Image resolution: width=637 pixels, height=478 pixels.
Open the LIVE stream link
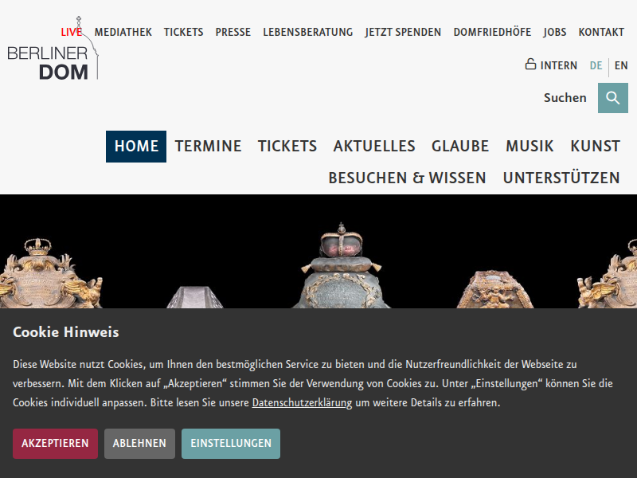[x=72, y=32]
